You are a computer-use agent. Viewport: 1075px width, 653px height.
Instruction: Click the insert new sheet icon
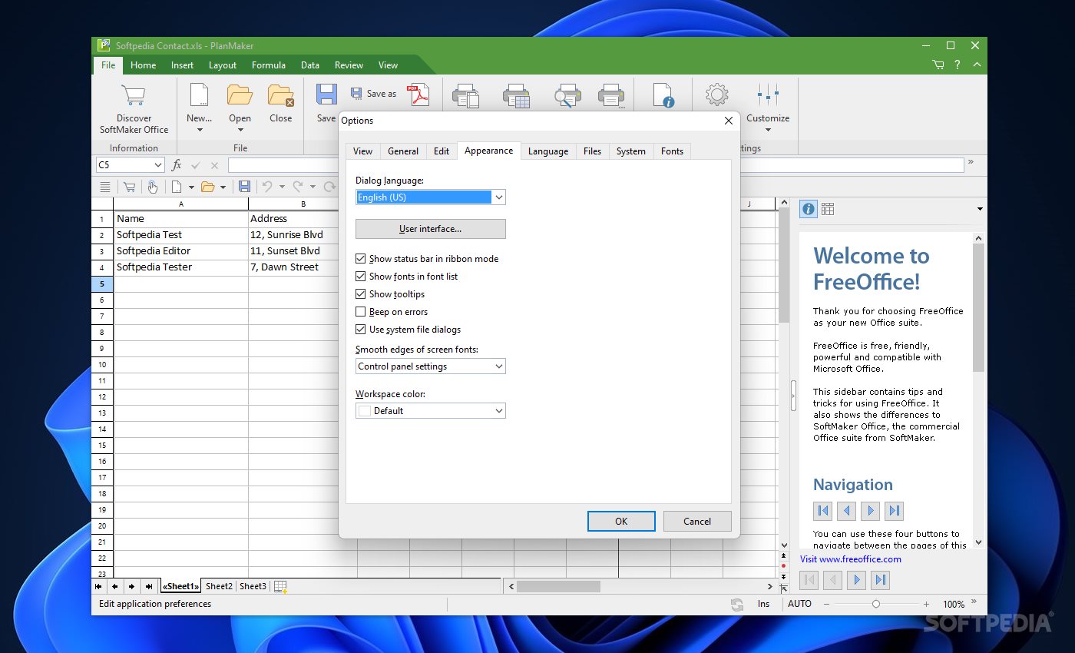tap(280, 587)
